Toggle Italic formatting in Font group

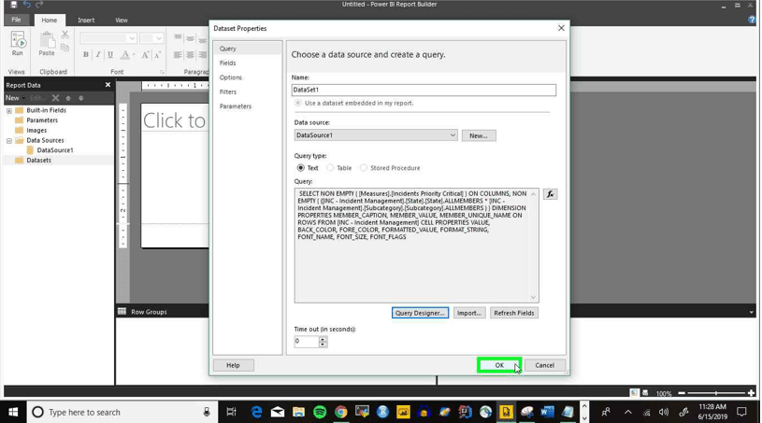tap(98, 54)
